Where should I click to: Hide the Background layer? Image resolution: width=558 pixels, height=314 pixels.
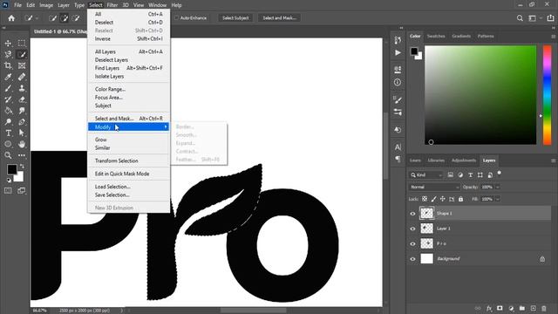(x=412, y=259)
